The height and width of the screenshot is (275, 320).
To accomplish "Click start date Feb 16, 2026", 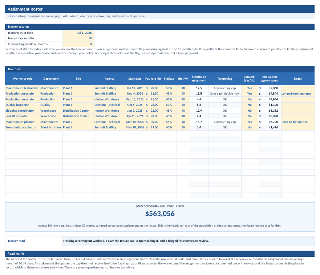I will (x=135, y=99).
